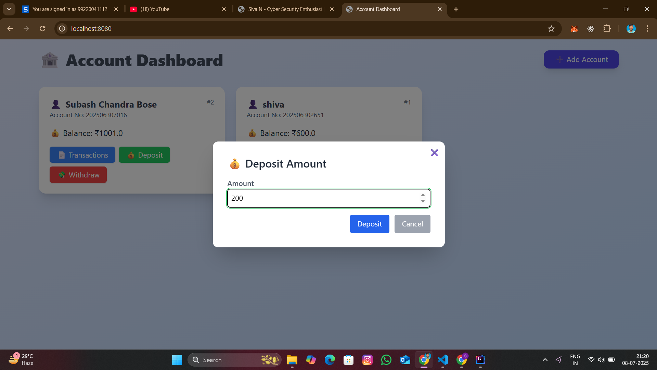Switch to the Siva N Cyber Security tab
This screenshot has width=657, height=370.
286,9
